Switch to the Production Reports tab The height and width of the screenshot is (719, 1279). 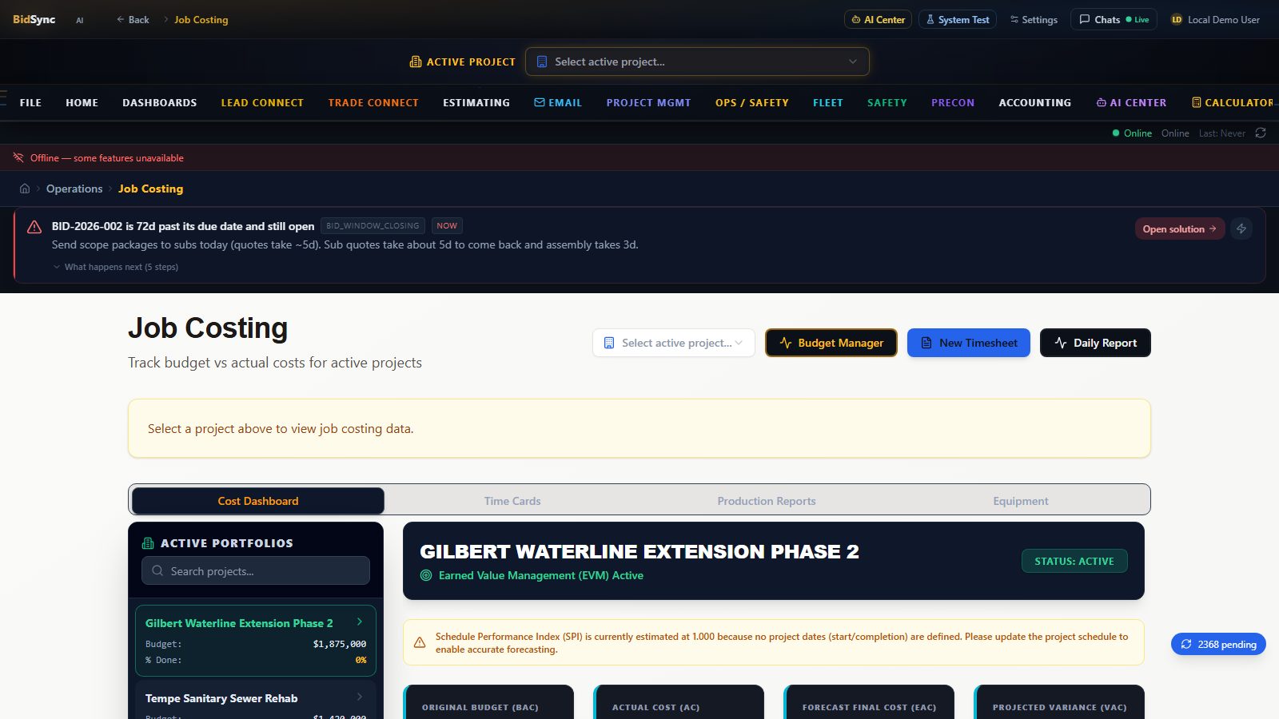[x=767, y=501]
